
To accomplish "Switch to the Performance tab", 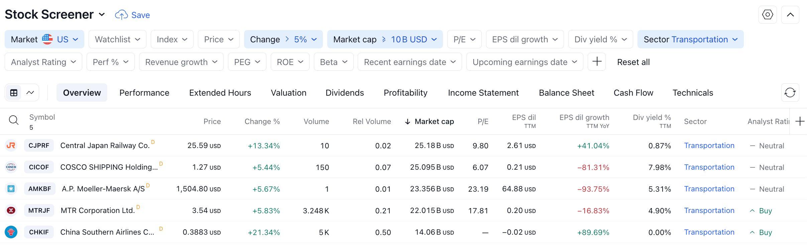I will (144, 93).
